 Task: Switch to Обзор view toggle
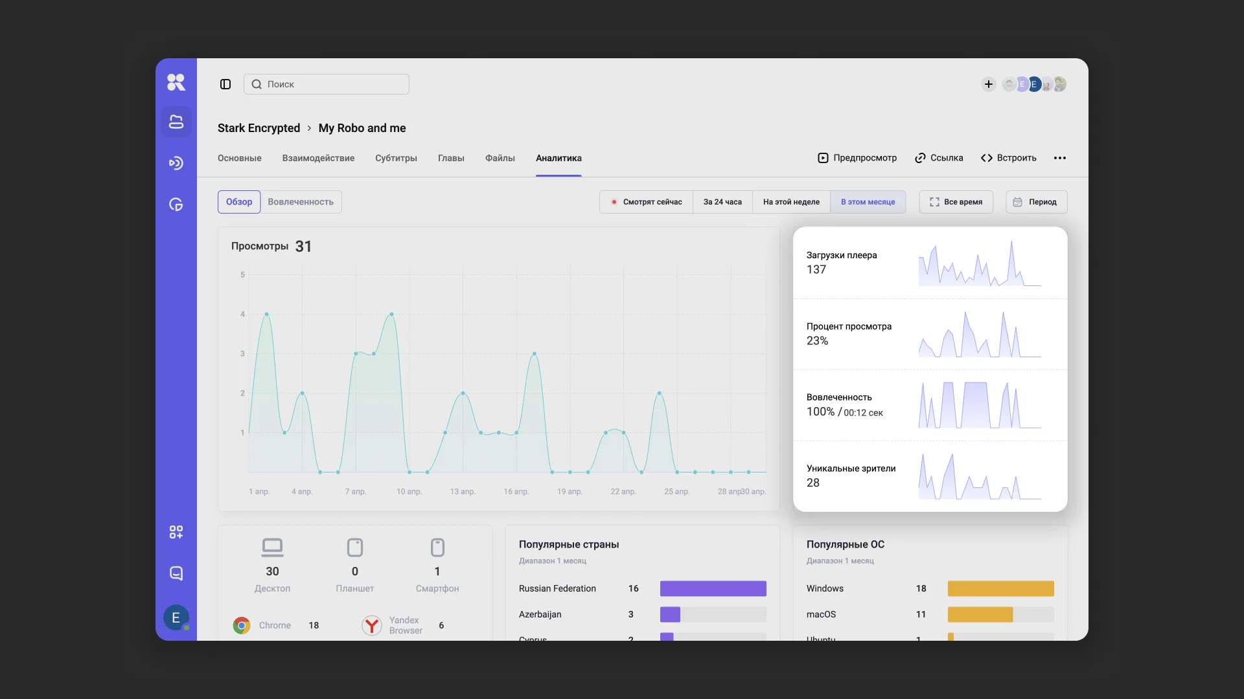(x=239, y=202)
